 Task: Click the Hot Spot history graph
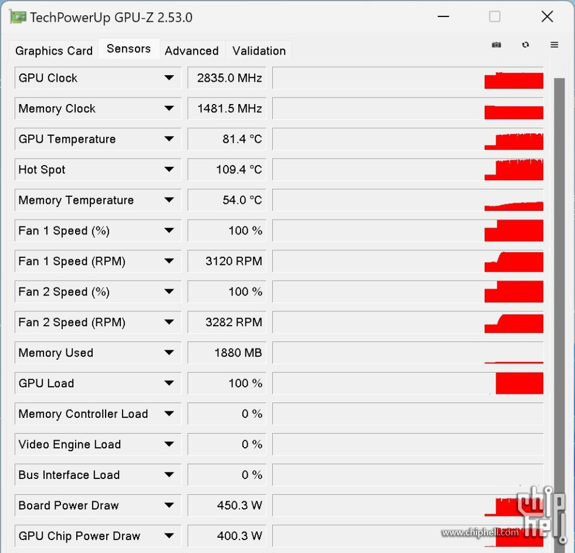tap(408, 169)
